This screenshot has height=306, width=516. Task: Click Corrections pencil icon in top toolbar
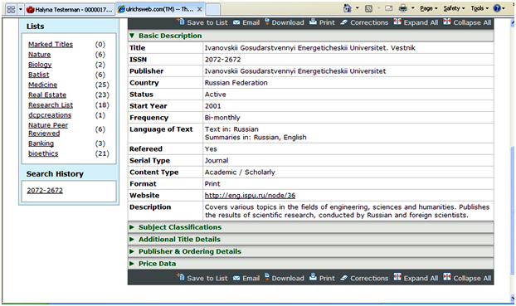pyautogui.click(x=344, y=22)
